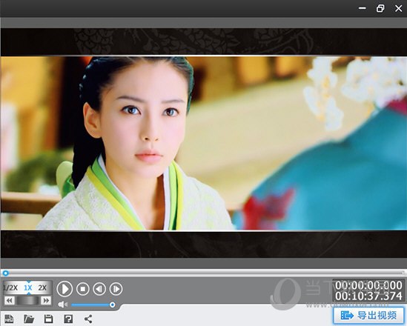Click the volume slider handle
This screenshot has width=407, height=326.
tap(113, 305)
